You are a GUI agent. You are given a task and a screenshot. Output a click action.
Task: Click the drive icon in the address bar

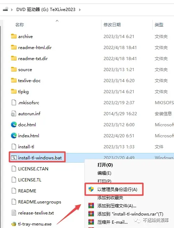(x=6, y=9)
